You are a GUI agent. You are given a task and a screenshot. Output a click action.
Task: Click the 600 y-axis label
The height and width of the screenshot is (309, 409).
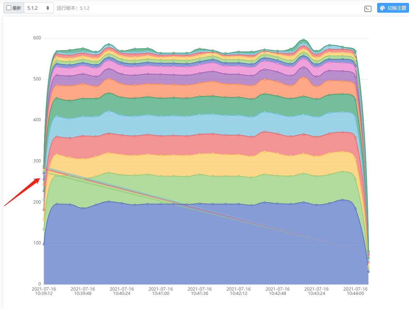37,38
